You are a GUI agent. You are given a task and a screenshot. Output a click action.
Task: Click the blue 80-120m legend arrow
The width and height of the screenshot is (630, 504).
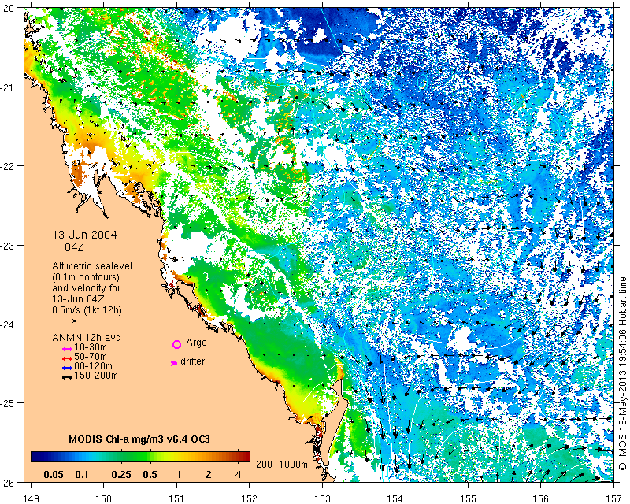(67, 368)
